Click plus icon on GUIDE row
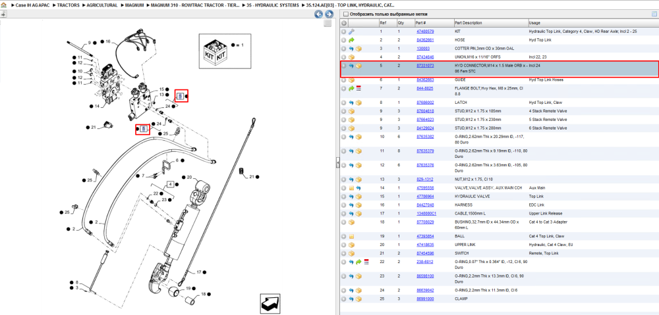Viewport: 659px width, 315px height. pos(344,80)
